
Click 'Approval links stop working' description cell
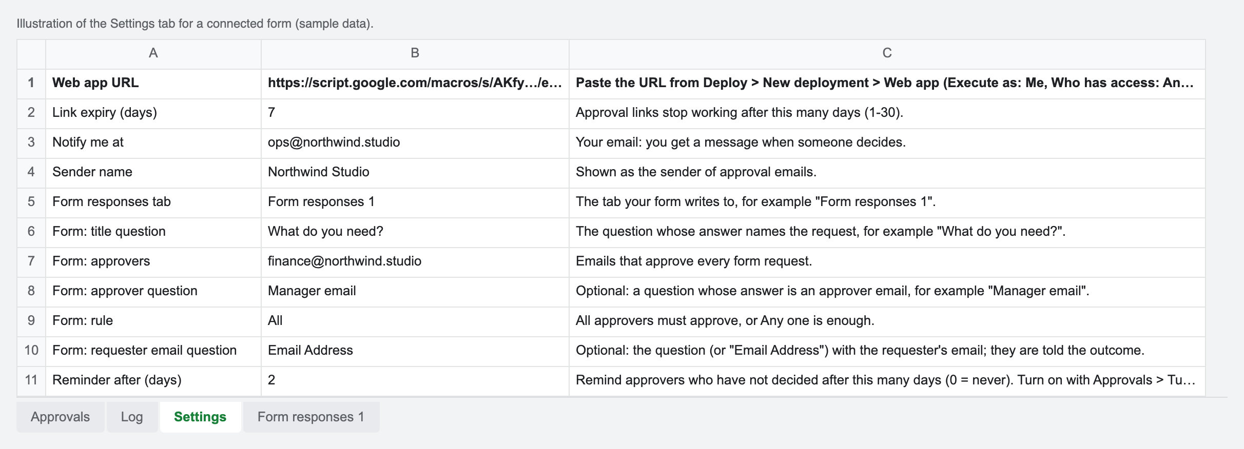(887, 113)
